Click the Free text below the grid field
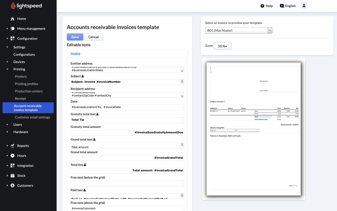Image resolution: width=337 pixels, height=211 pixels. pyautogui.click(x=127, y=183)
